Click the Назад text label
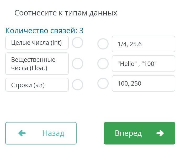The width and height of the screenshot is (180, 167). click(x=53, y=133)
